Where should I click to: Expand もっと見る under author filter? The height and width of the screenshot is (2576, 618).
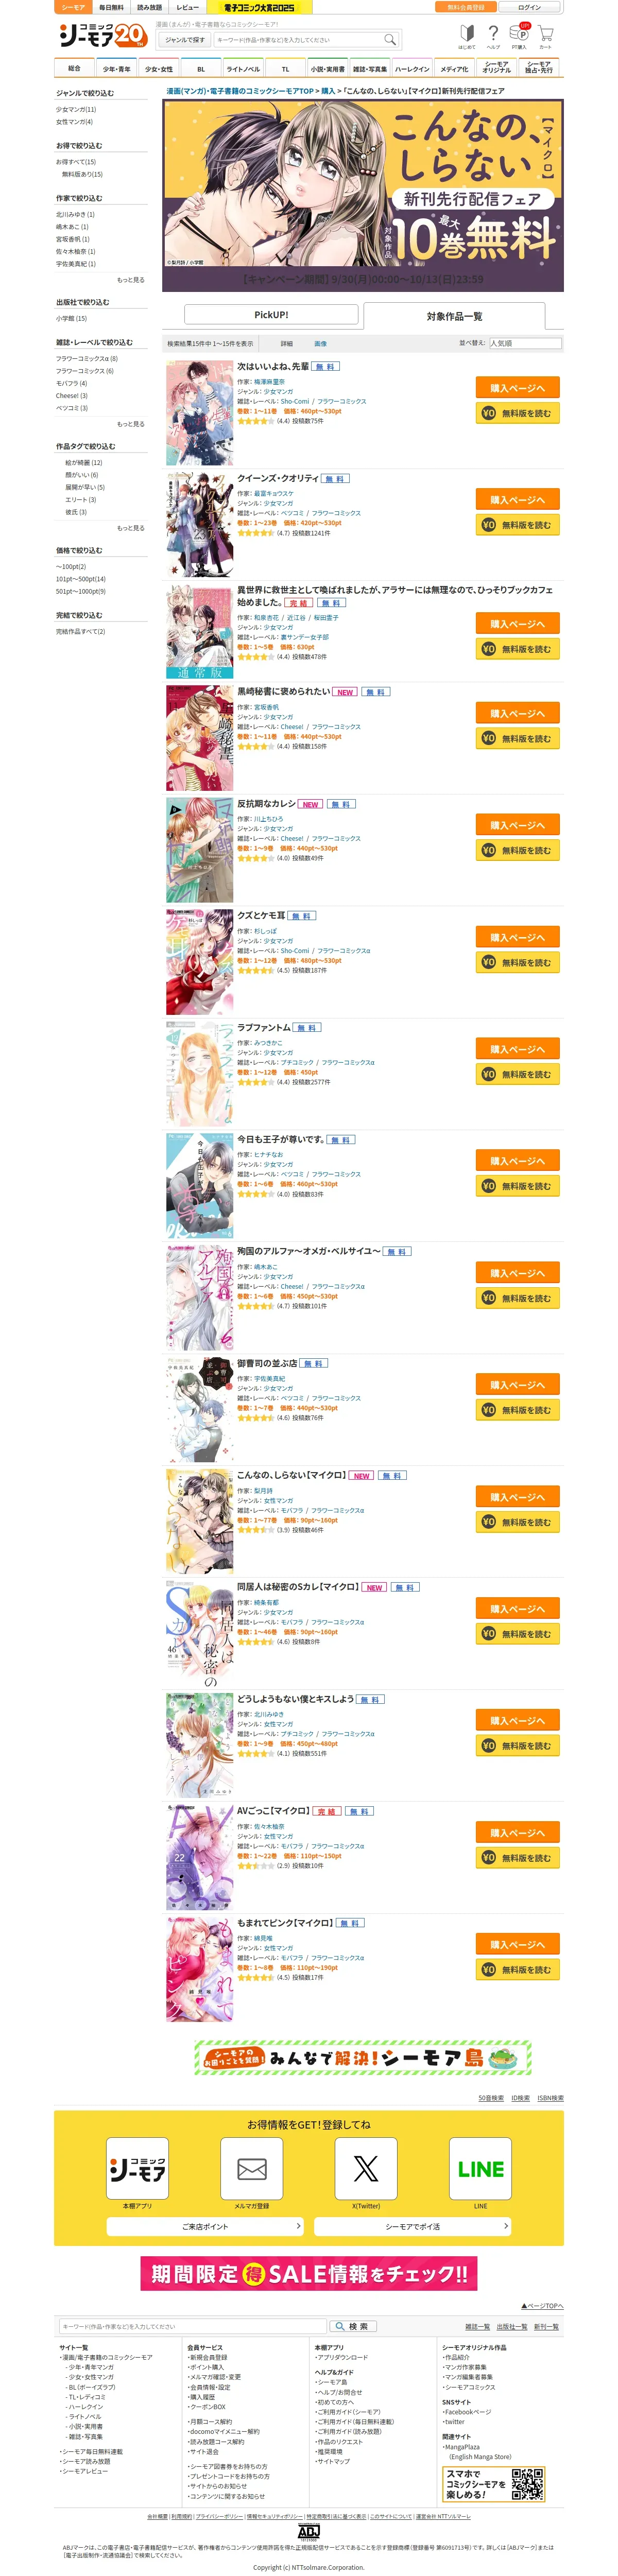(x=130, y=280)
